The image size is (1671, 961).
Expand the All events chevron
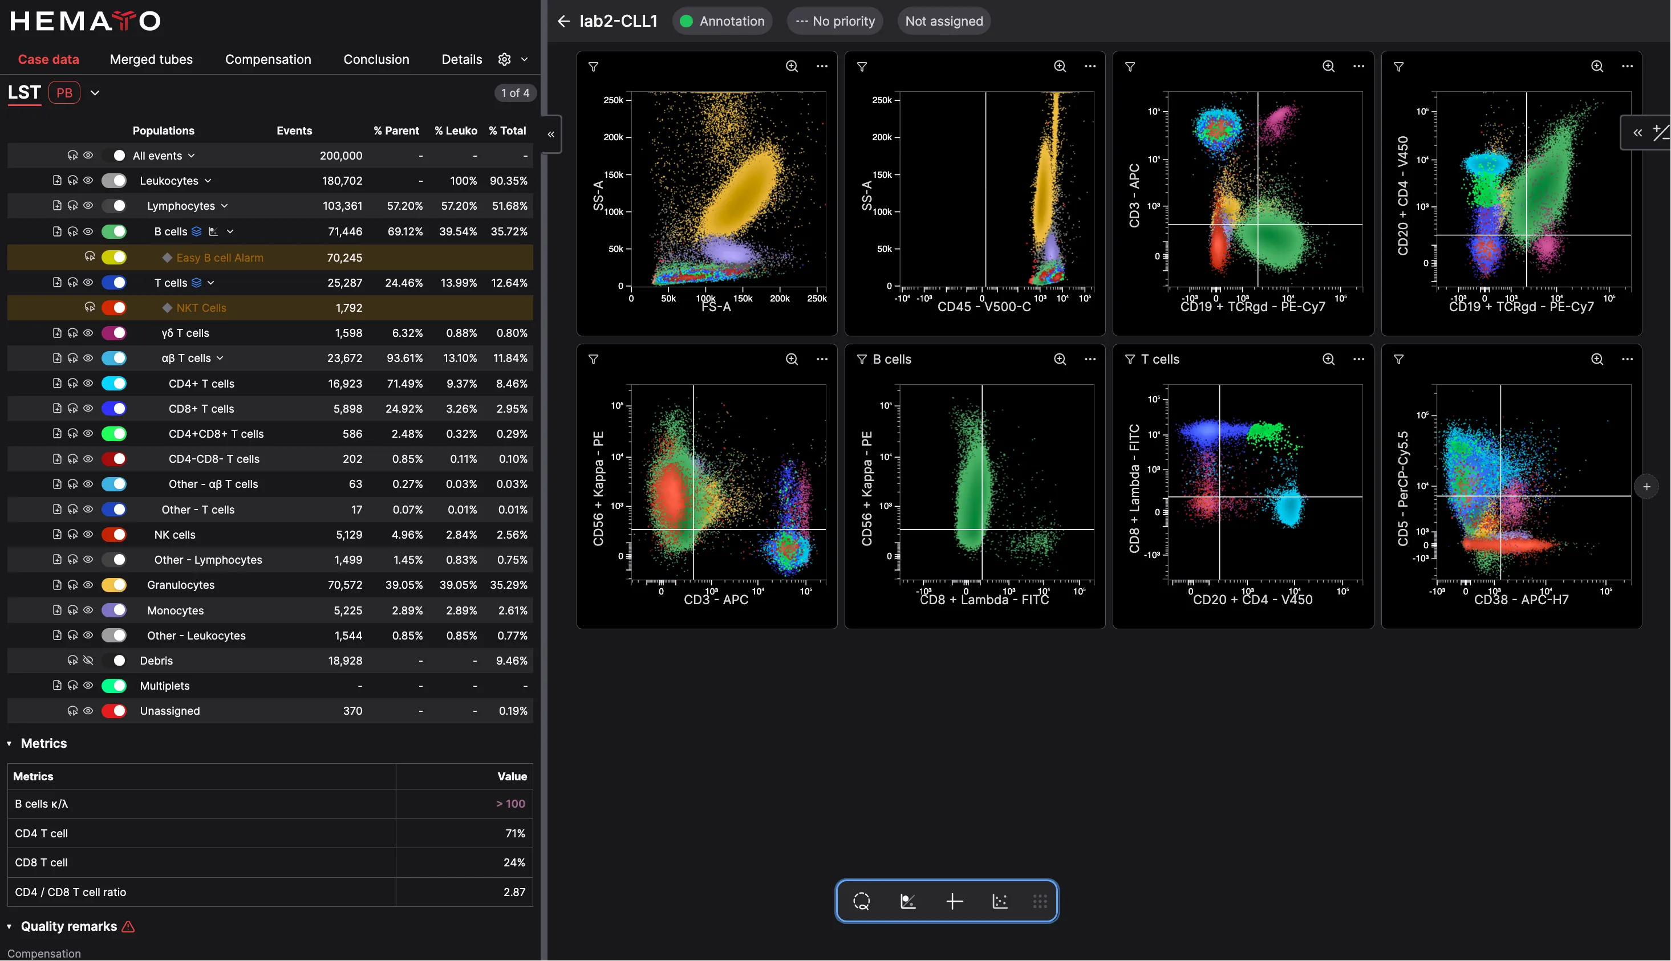coord(192,156)
